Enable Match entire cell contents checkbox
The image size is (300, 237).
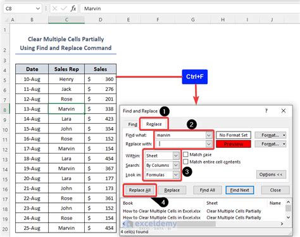point(185,162)
